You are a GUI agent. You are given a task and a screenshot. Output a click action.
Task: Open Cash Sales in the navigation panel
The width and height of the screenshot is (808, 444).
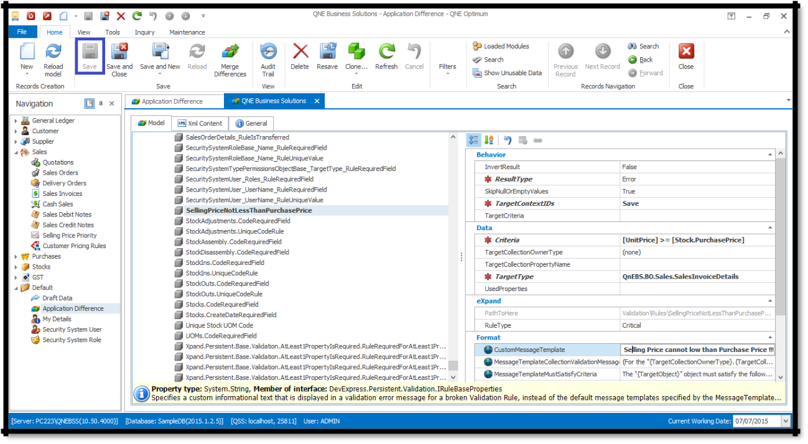[57, 204]
